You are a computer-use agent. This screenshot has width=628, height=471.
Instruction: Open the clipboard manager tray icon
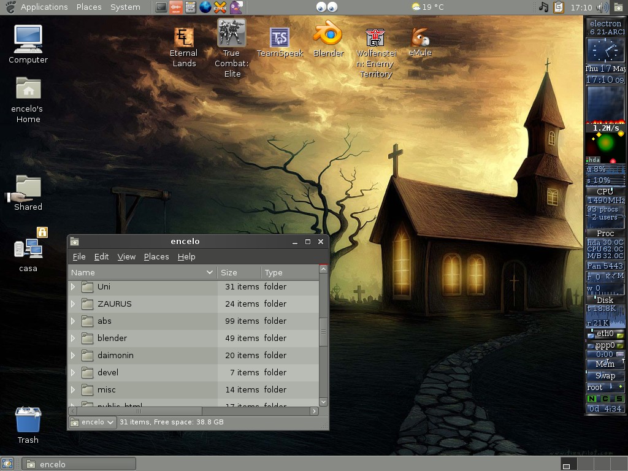click(559, 7)
